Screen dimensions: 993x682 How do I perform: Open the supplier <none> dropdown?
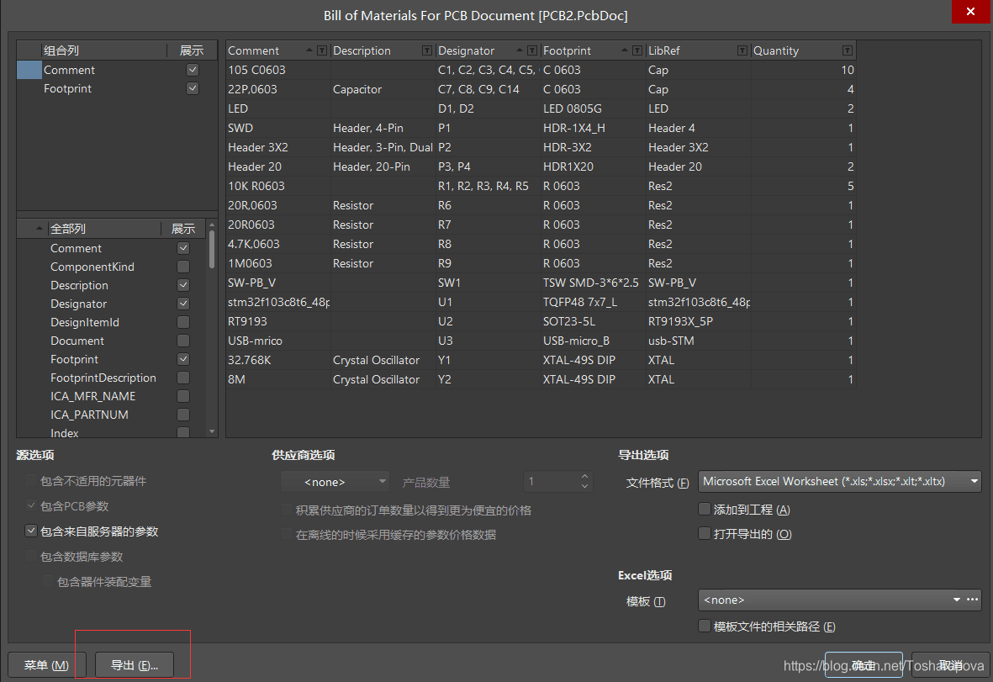335,482
